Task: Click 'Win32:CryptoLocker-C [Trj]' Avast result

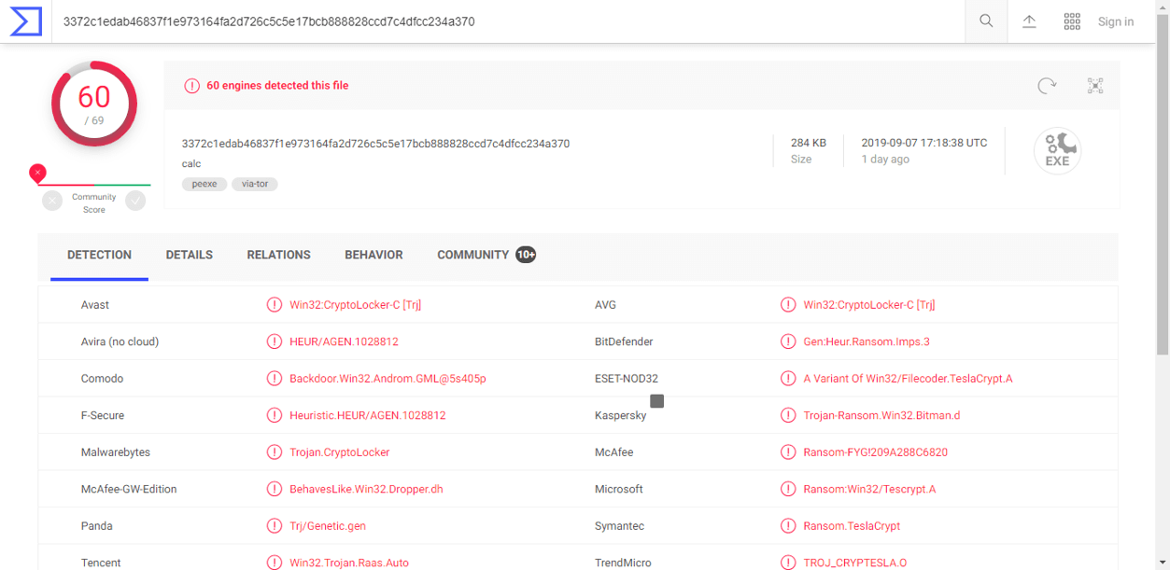Action: click(x=355, y=305)
